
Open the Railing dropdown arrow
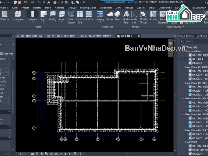point(100,22)
